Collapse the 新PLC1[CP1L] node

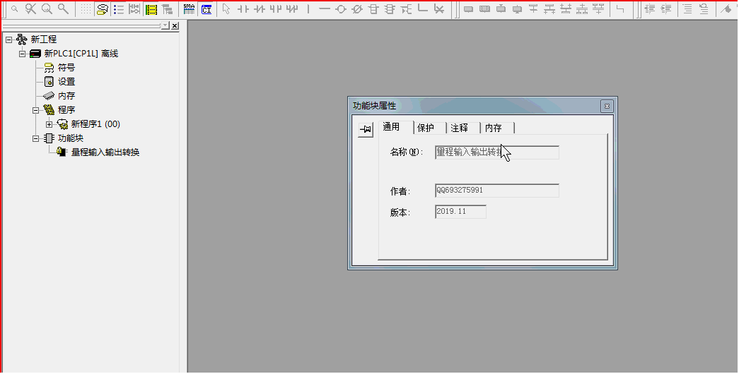coord(22,54)
